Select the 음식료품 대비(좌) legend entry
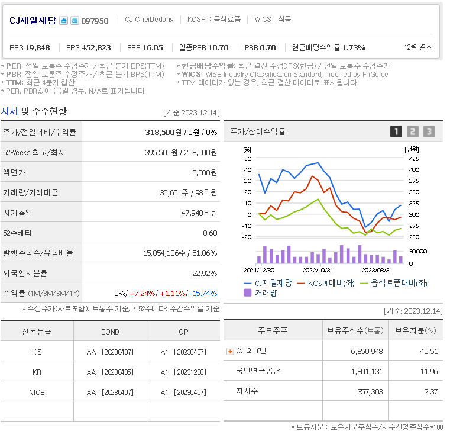 [393, 284]
